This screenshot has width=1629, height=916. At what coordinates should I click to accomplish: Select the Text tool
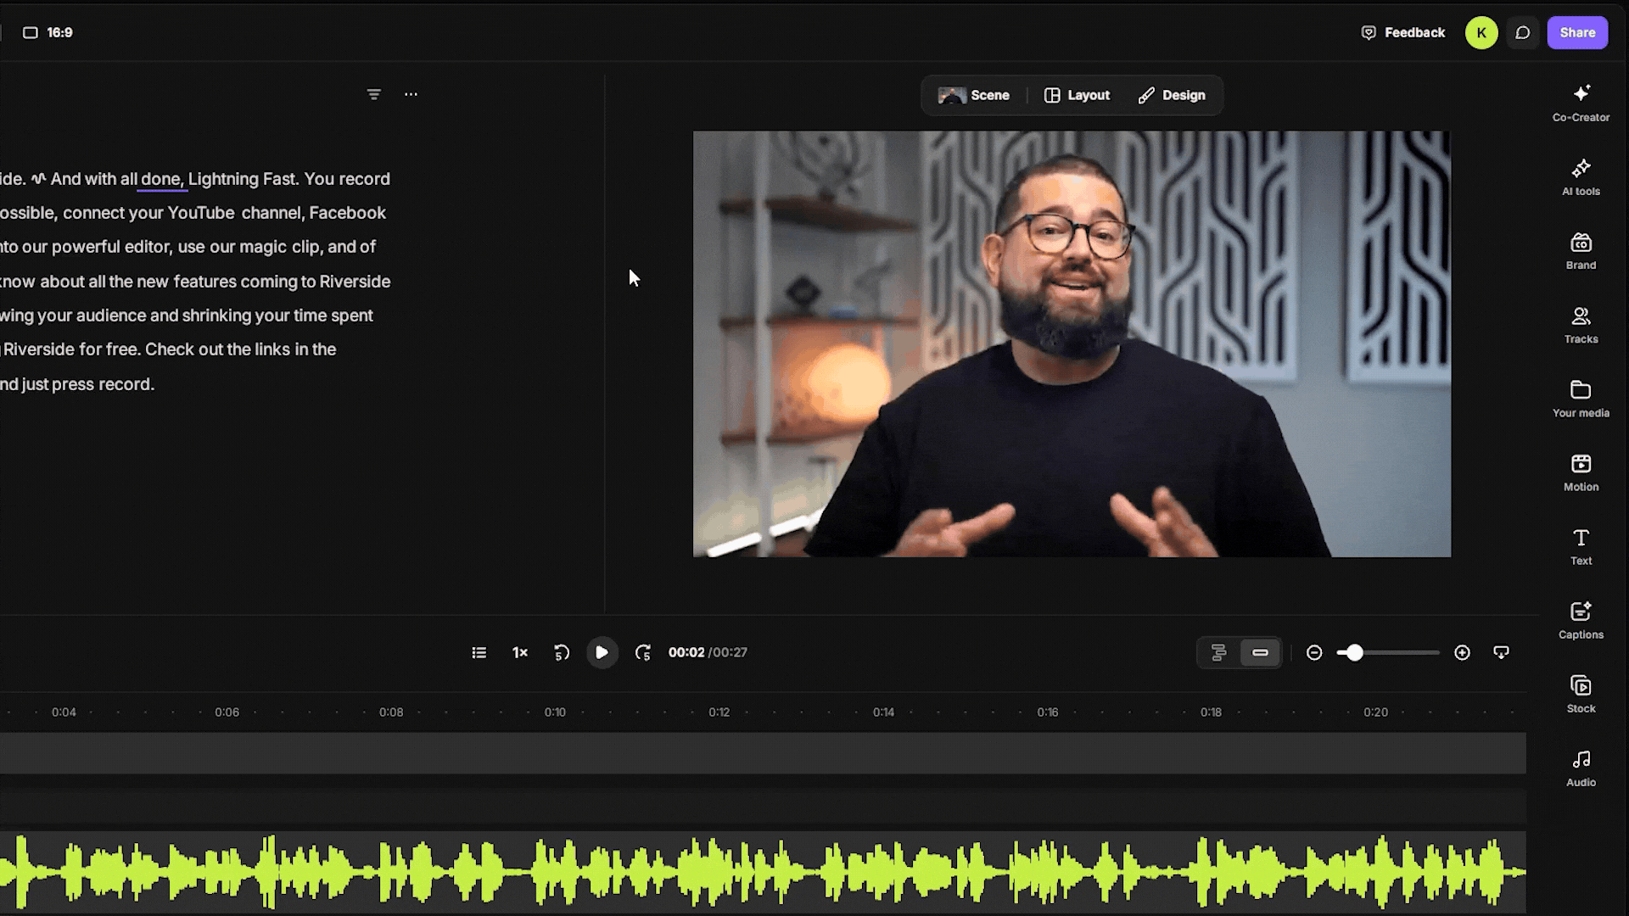click(x=1581, y=546)
